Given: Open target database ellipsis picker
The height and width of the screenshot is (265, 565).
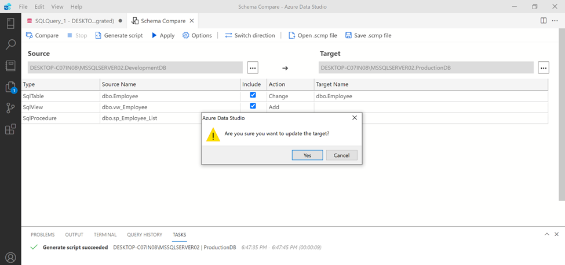Looking at the screenshot, I should pos(543,68).
